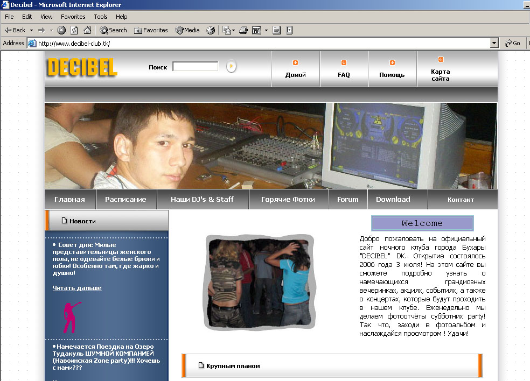
Task: Go back with the Back button
Action: (x=15, y=30)
